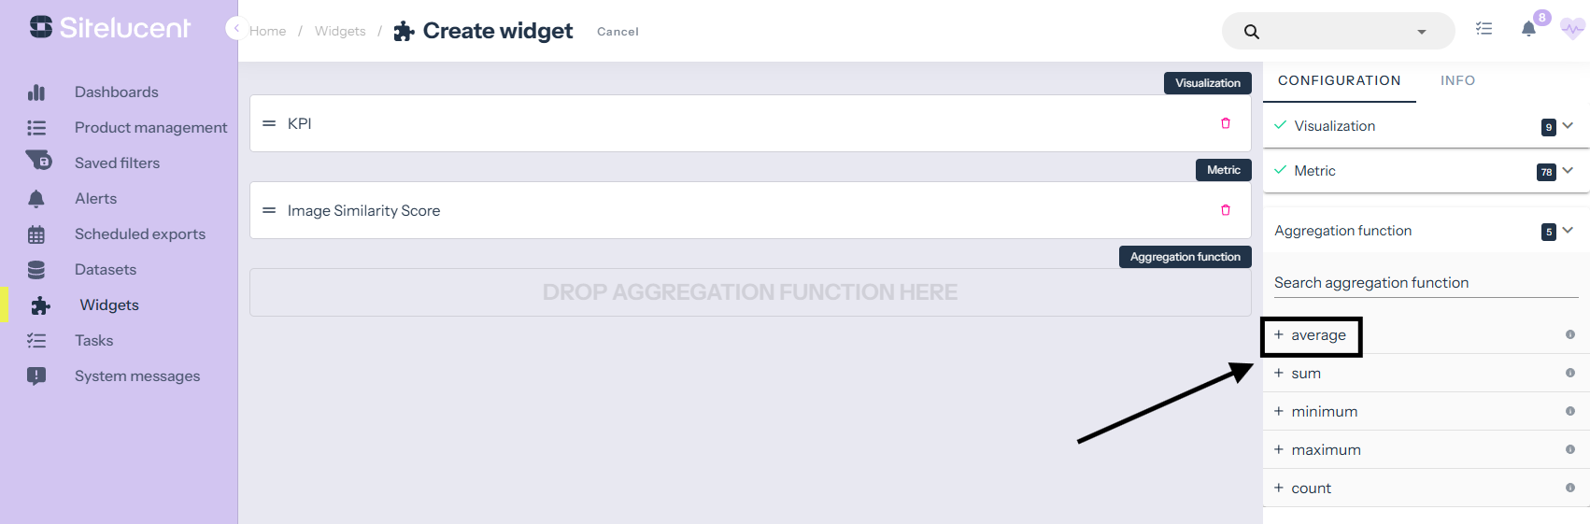
Task: Open Dashboards from the sidebar
Action: click(116, 92)
